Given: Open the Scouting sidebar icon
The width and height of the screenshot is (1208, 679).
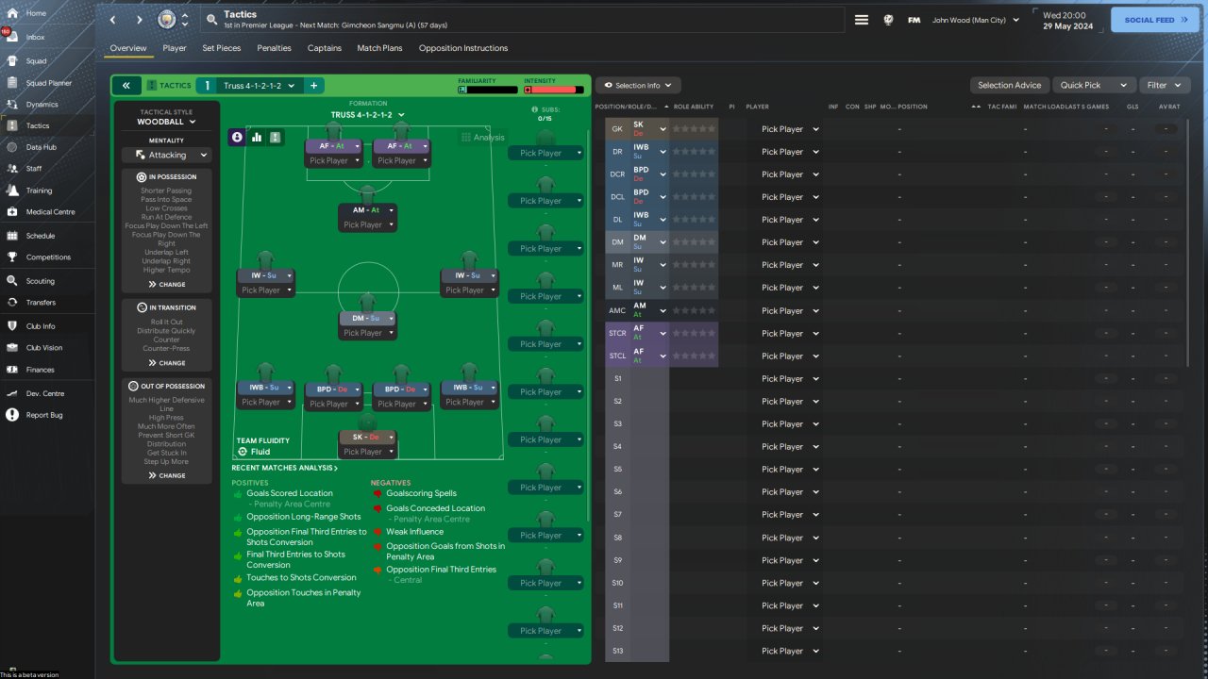Looking at the screenshot, I should tap(12, 281).
